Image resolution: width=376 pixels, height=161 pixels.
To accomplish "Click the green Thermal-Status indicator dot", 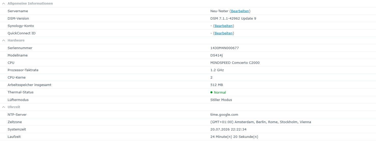I will (x=211, y=92).
